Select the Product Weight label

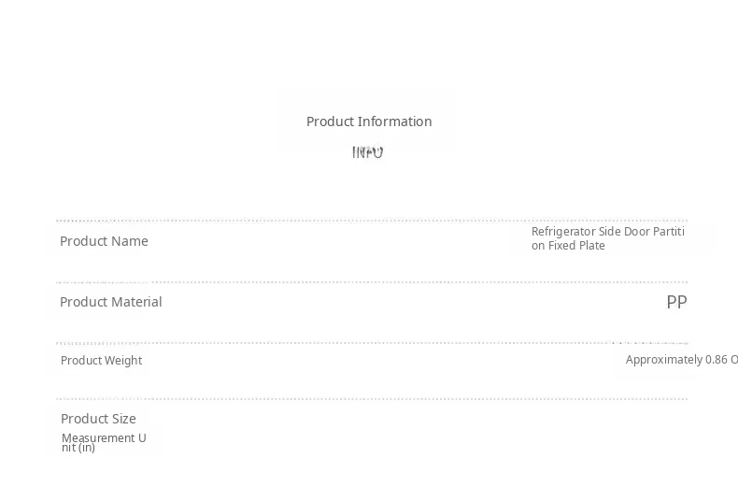coord(101,361)
